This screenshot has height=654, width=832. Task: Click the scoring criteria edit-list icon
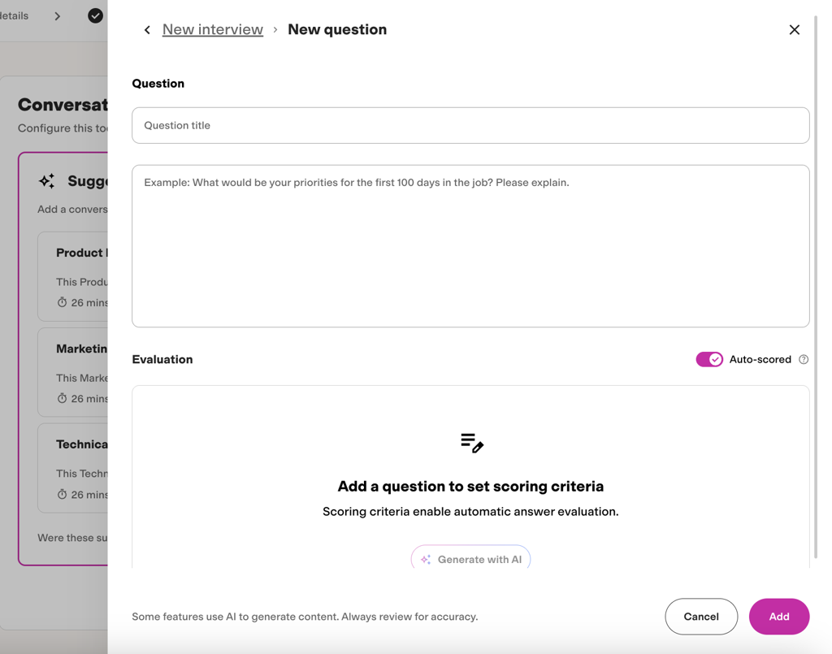(x=472, y=443)
